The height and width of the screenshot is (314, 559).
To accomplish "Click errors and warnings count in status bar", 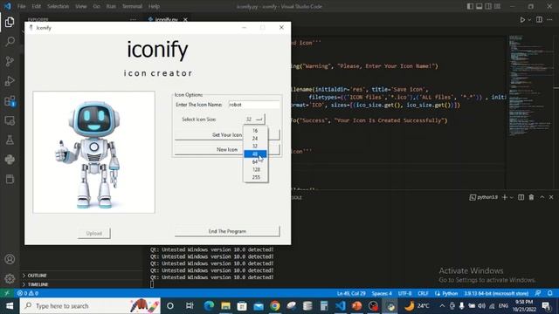I will (x=28, y=293).
